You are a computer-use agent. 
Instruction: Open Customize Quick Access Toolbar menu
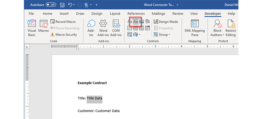[96, 5]
